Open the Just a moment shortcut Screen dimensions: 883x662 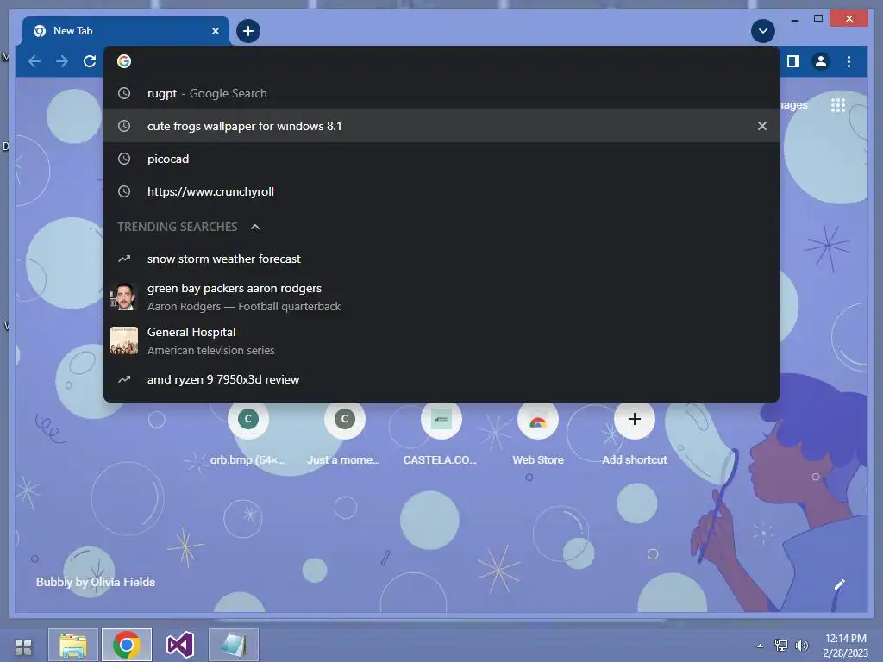tap(344, 434)
